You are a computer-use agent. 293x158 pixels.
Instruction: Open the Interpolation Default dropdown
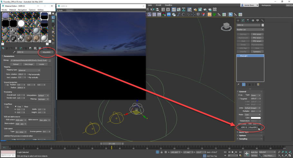coord(43,95)
